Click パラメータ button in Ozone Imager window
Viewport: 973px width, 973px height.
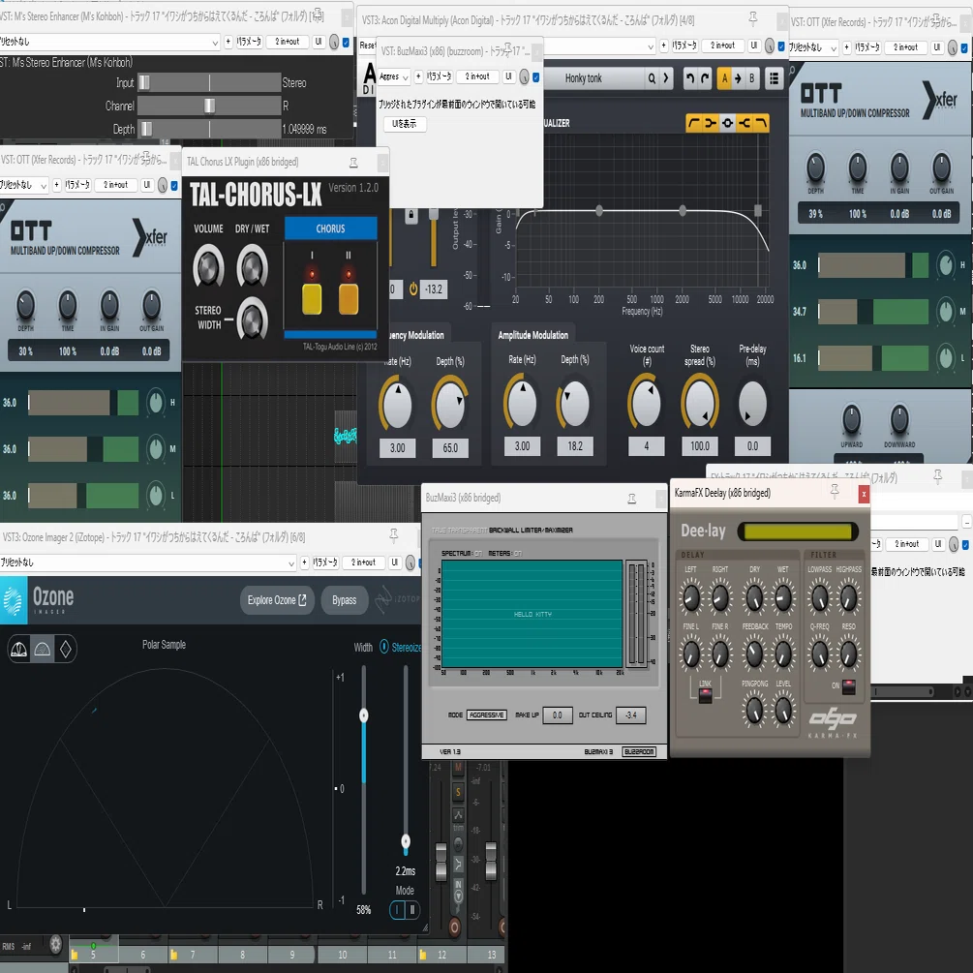point(325,563)
